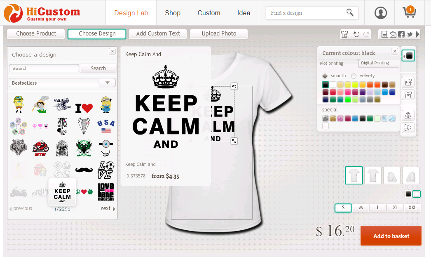
Task: Show the first sleeve view thumbnail
Action: [x=392, y=175]
